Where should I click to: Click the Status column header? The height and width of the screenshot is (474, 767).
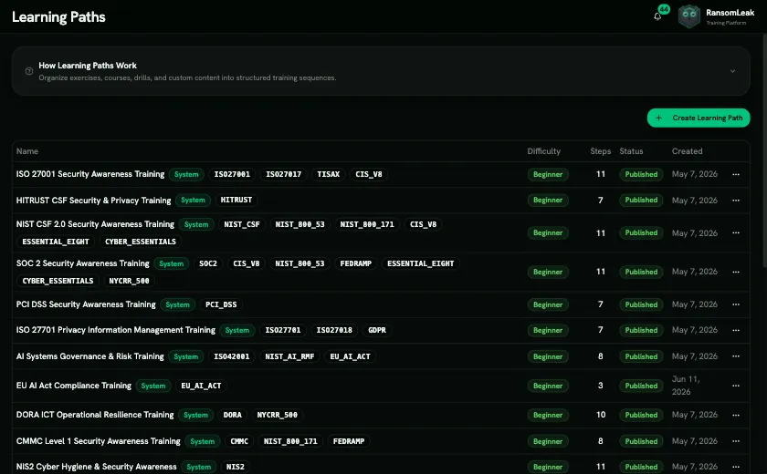[x=631, y=151]
